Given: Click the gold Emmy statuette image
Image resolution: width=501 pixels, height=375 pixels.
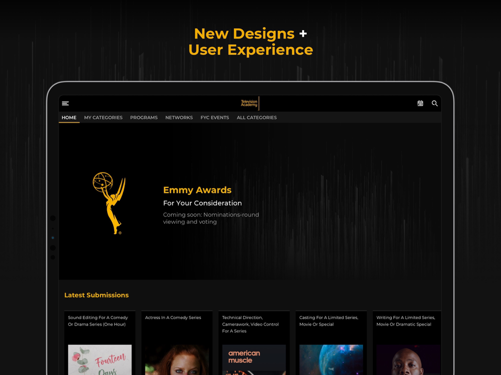Looking at the screenshot, I should click(x=109, y=203).
